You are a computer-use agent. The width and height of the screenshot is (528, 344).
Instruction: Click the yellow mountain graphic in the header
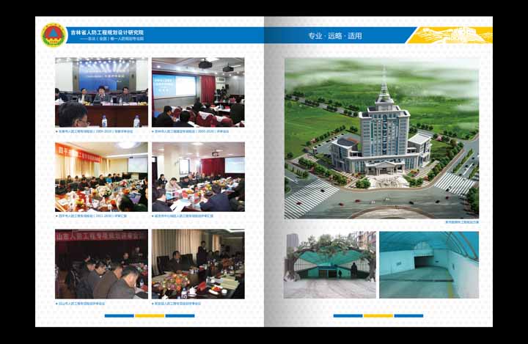coord(450,35)
